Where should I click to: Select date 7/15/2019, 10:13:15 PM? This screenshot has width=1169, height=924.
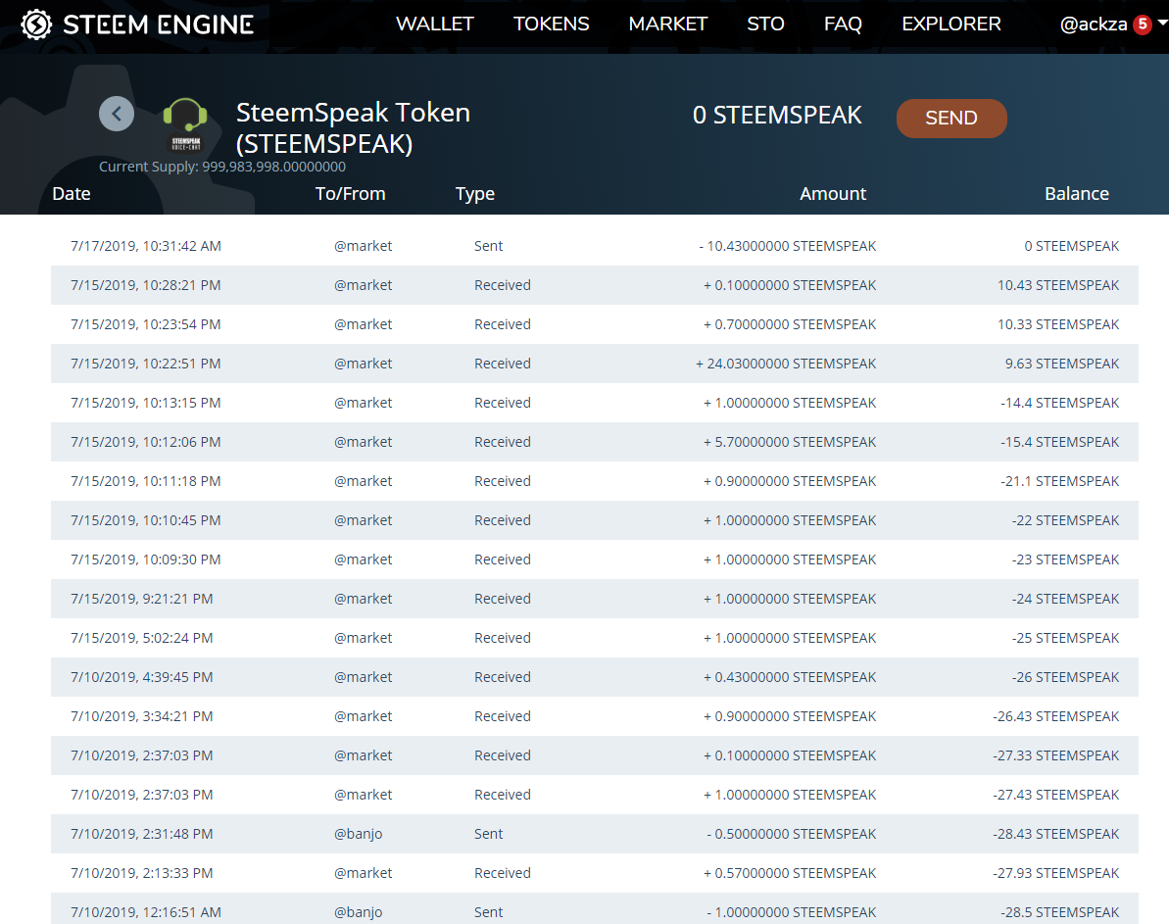pos(146,403)
